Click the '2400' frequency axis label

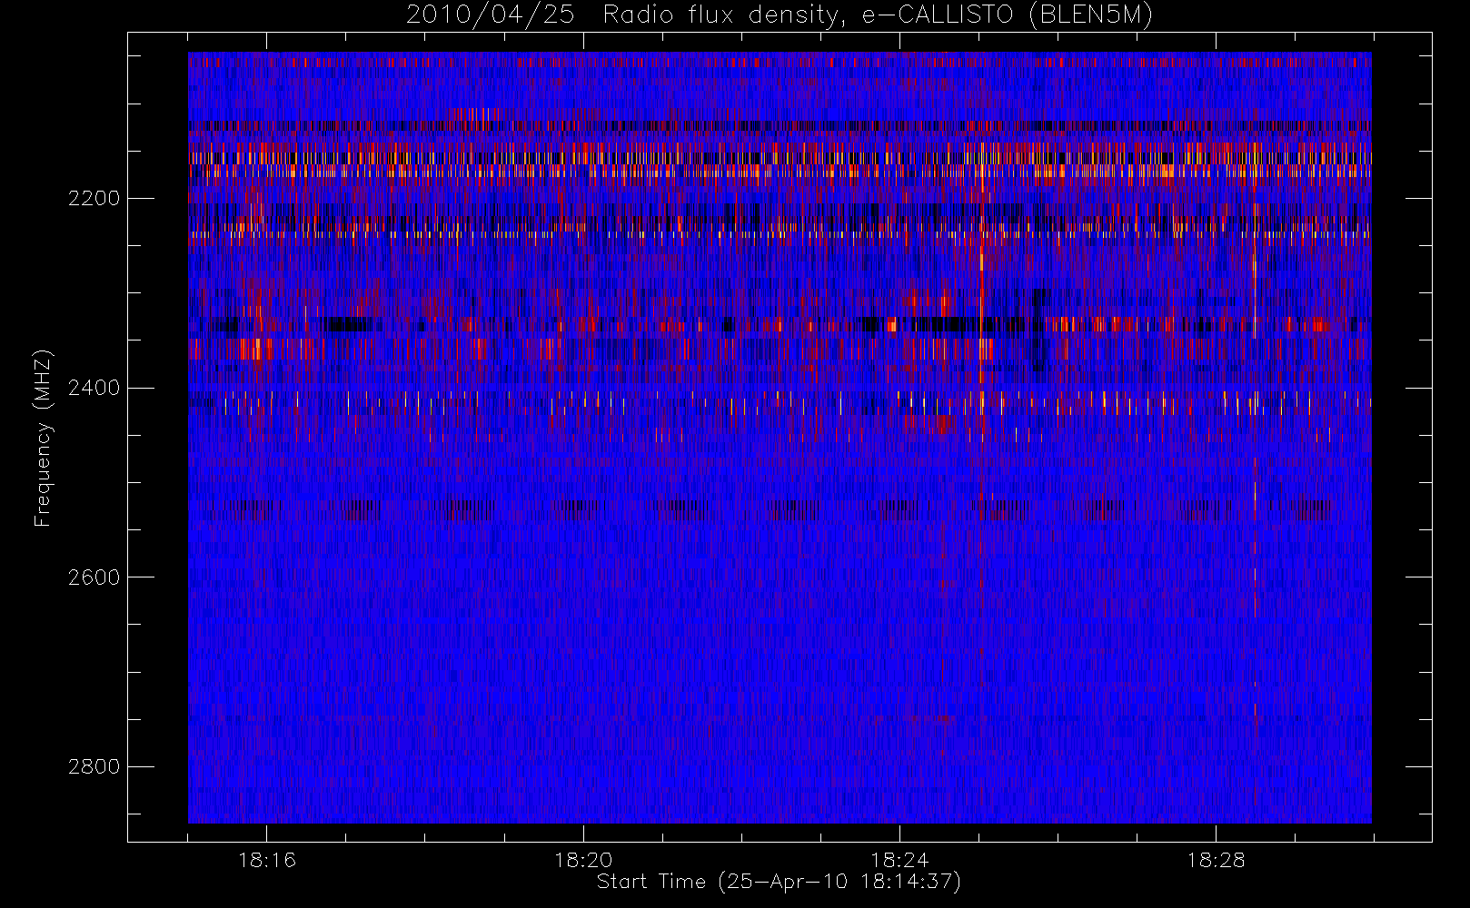click(94, 389)
